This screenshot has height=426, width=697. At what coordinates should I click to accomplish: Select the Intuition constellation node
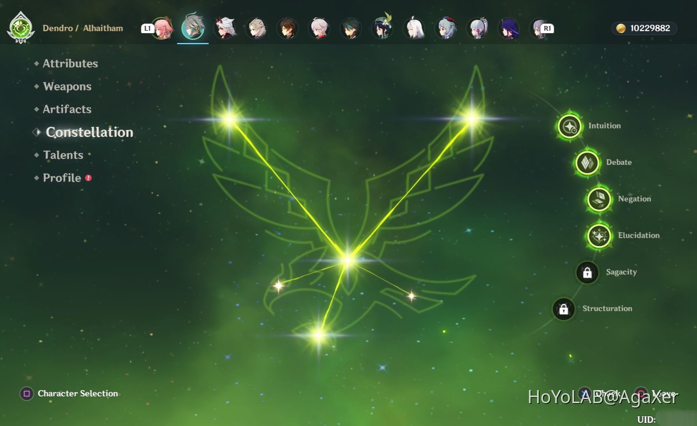569,126
